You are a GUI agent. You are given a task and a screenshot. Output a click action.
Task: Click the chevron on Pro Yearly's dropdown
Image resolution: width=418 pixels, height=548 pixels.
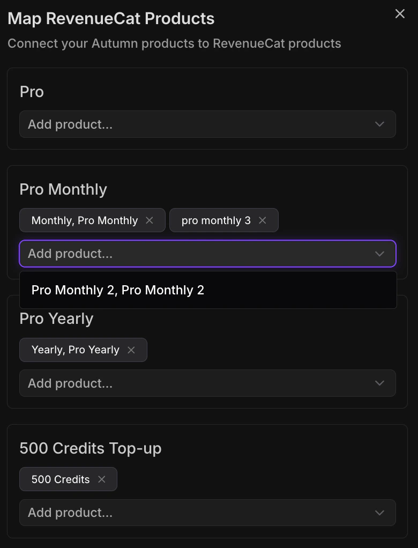[379, 383]
